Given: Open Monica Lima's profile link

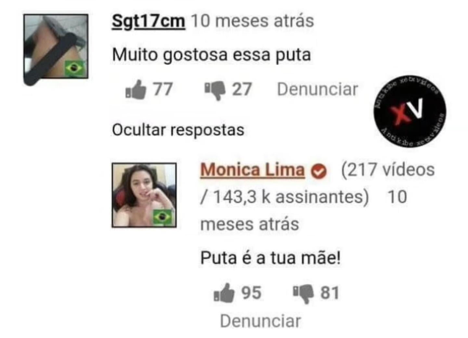Looking at the screenshot, I should pos(253,170).
